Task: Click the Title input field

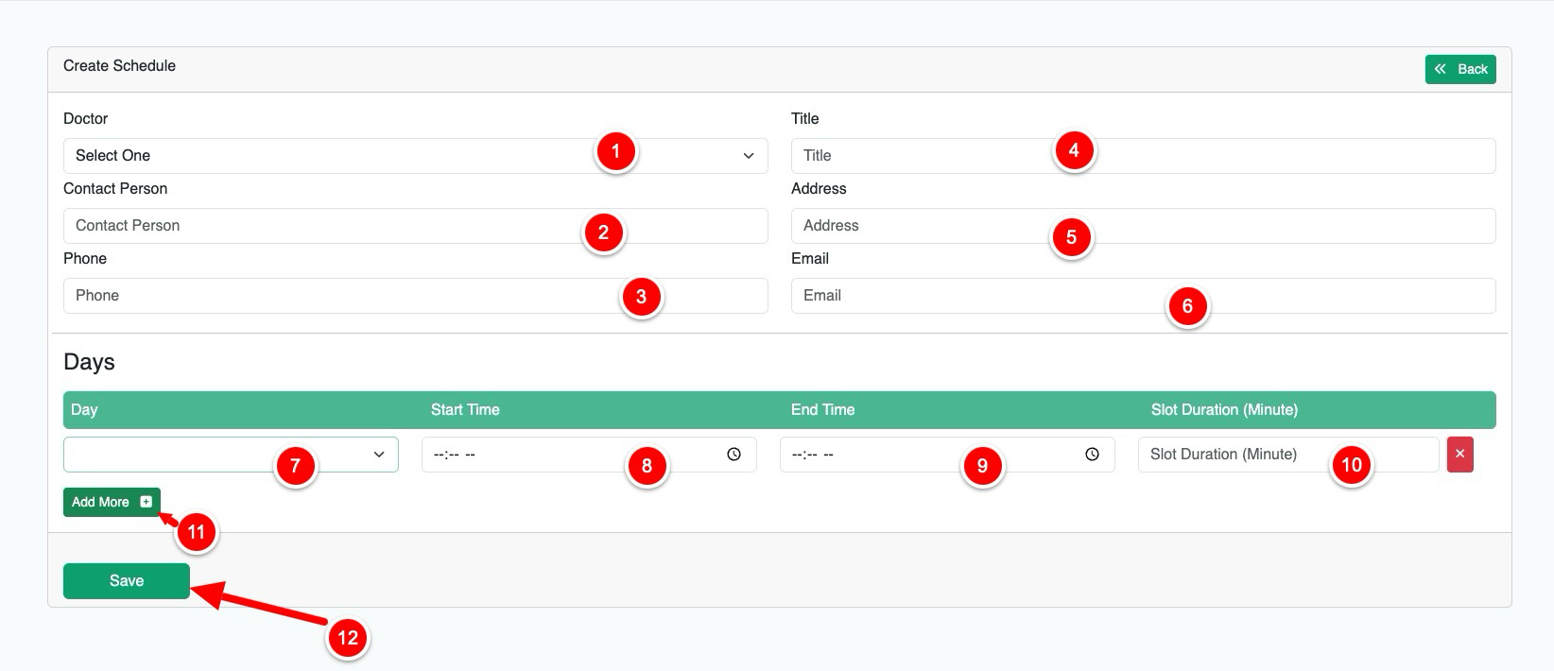Action: tap(1143, 156)
